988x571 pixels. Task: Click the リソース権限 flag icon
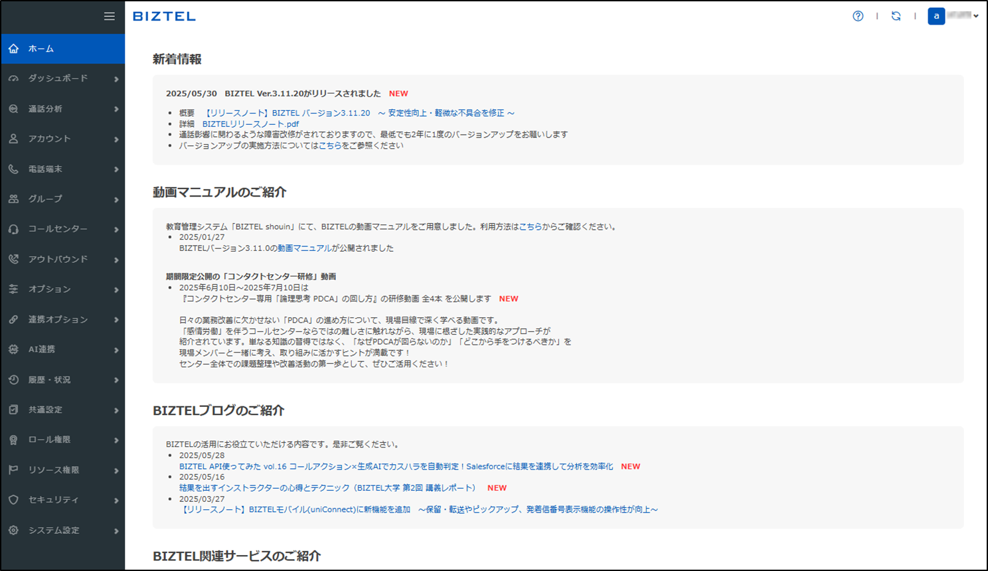click(13, 470)
